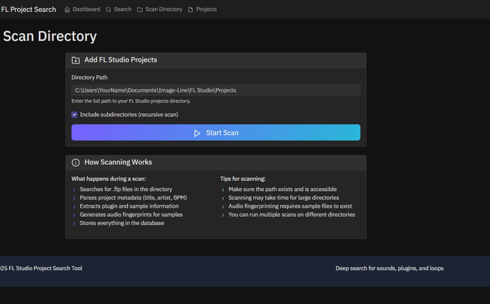Click the Dashboard home icon
Image resolution: width=490 pixels, height=304 pixels.
coord(67,10)
